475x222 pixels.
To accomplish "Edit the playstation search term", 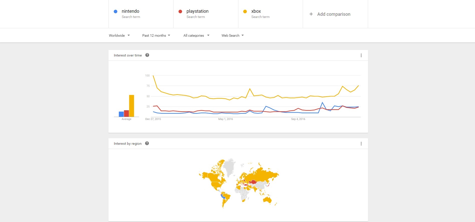I will [x=197, y=11].
